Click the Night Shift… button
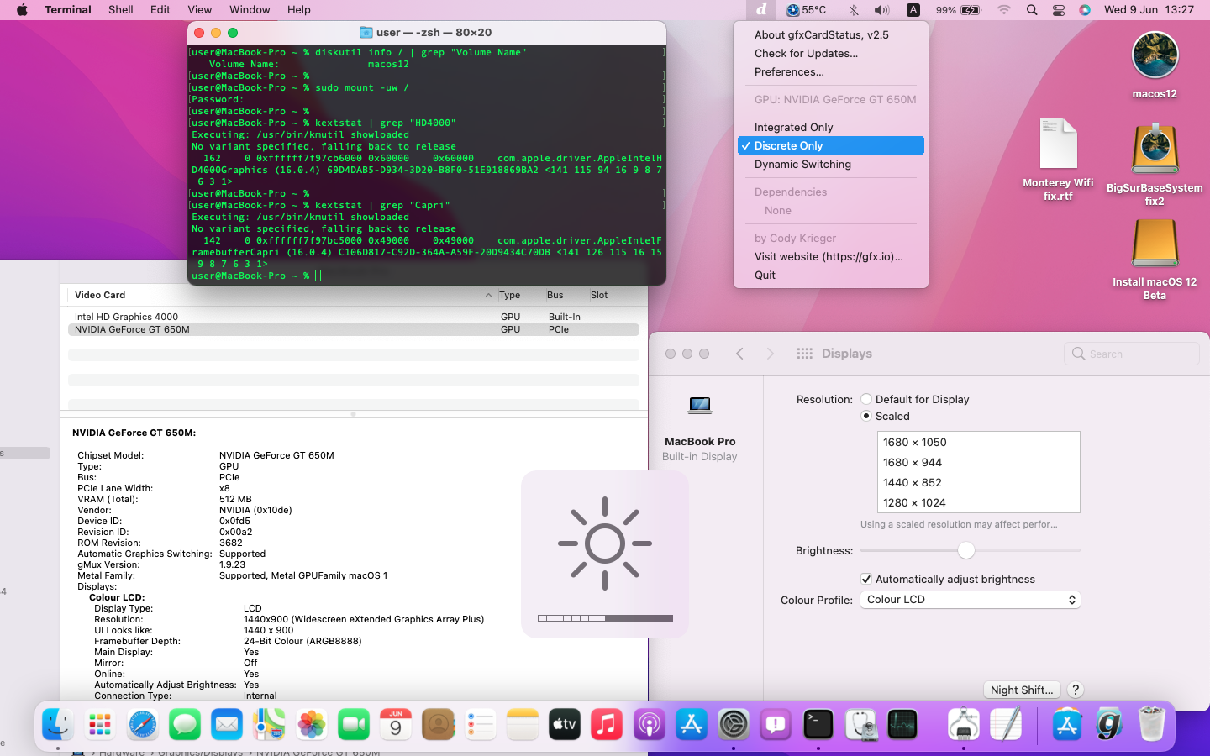Image resolution: width=1210 pixels, height=756 pixels. (1021, 690)
